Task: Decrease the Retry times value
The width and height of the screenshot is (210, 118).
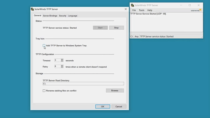Action: (x=62, y=67)
